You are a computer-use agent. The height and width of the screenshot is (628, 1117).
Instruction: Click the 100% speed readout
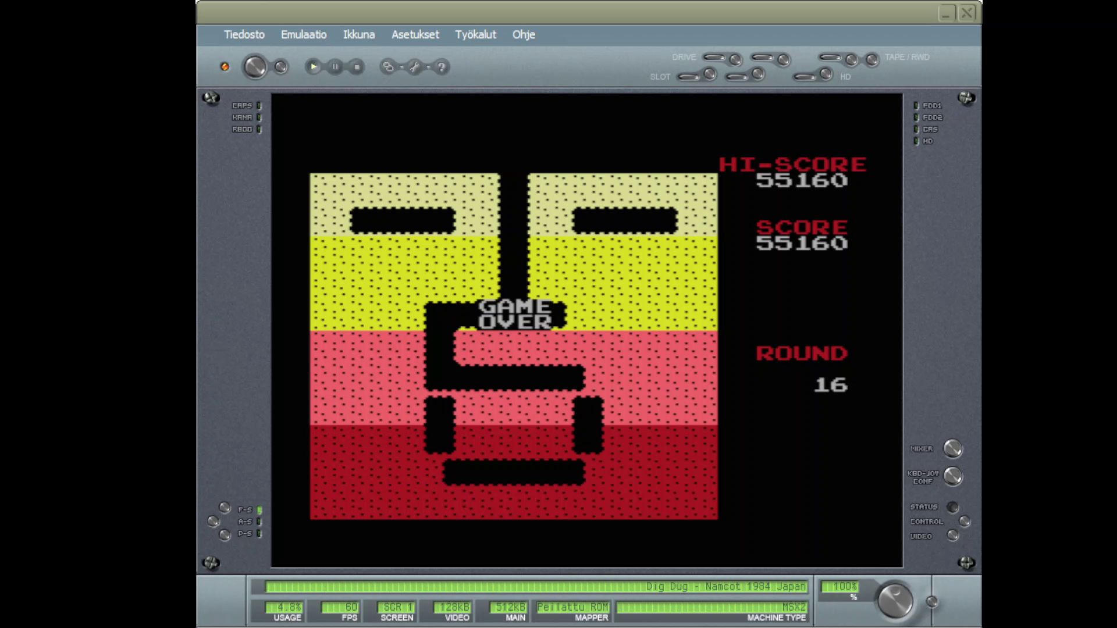[x=839, y=587]
